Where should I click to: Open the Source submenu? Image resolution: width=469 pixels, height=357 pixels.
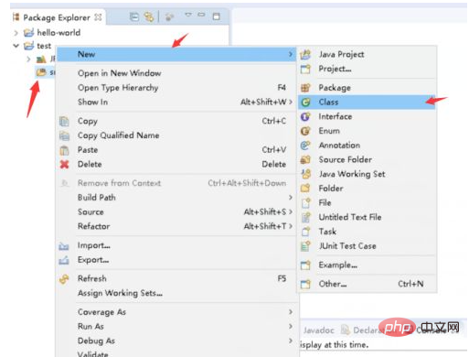point(176,211)
